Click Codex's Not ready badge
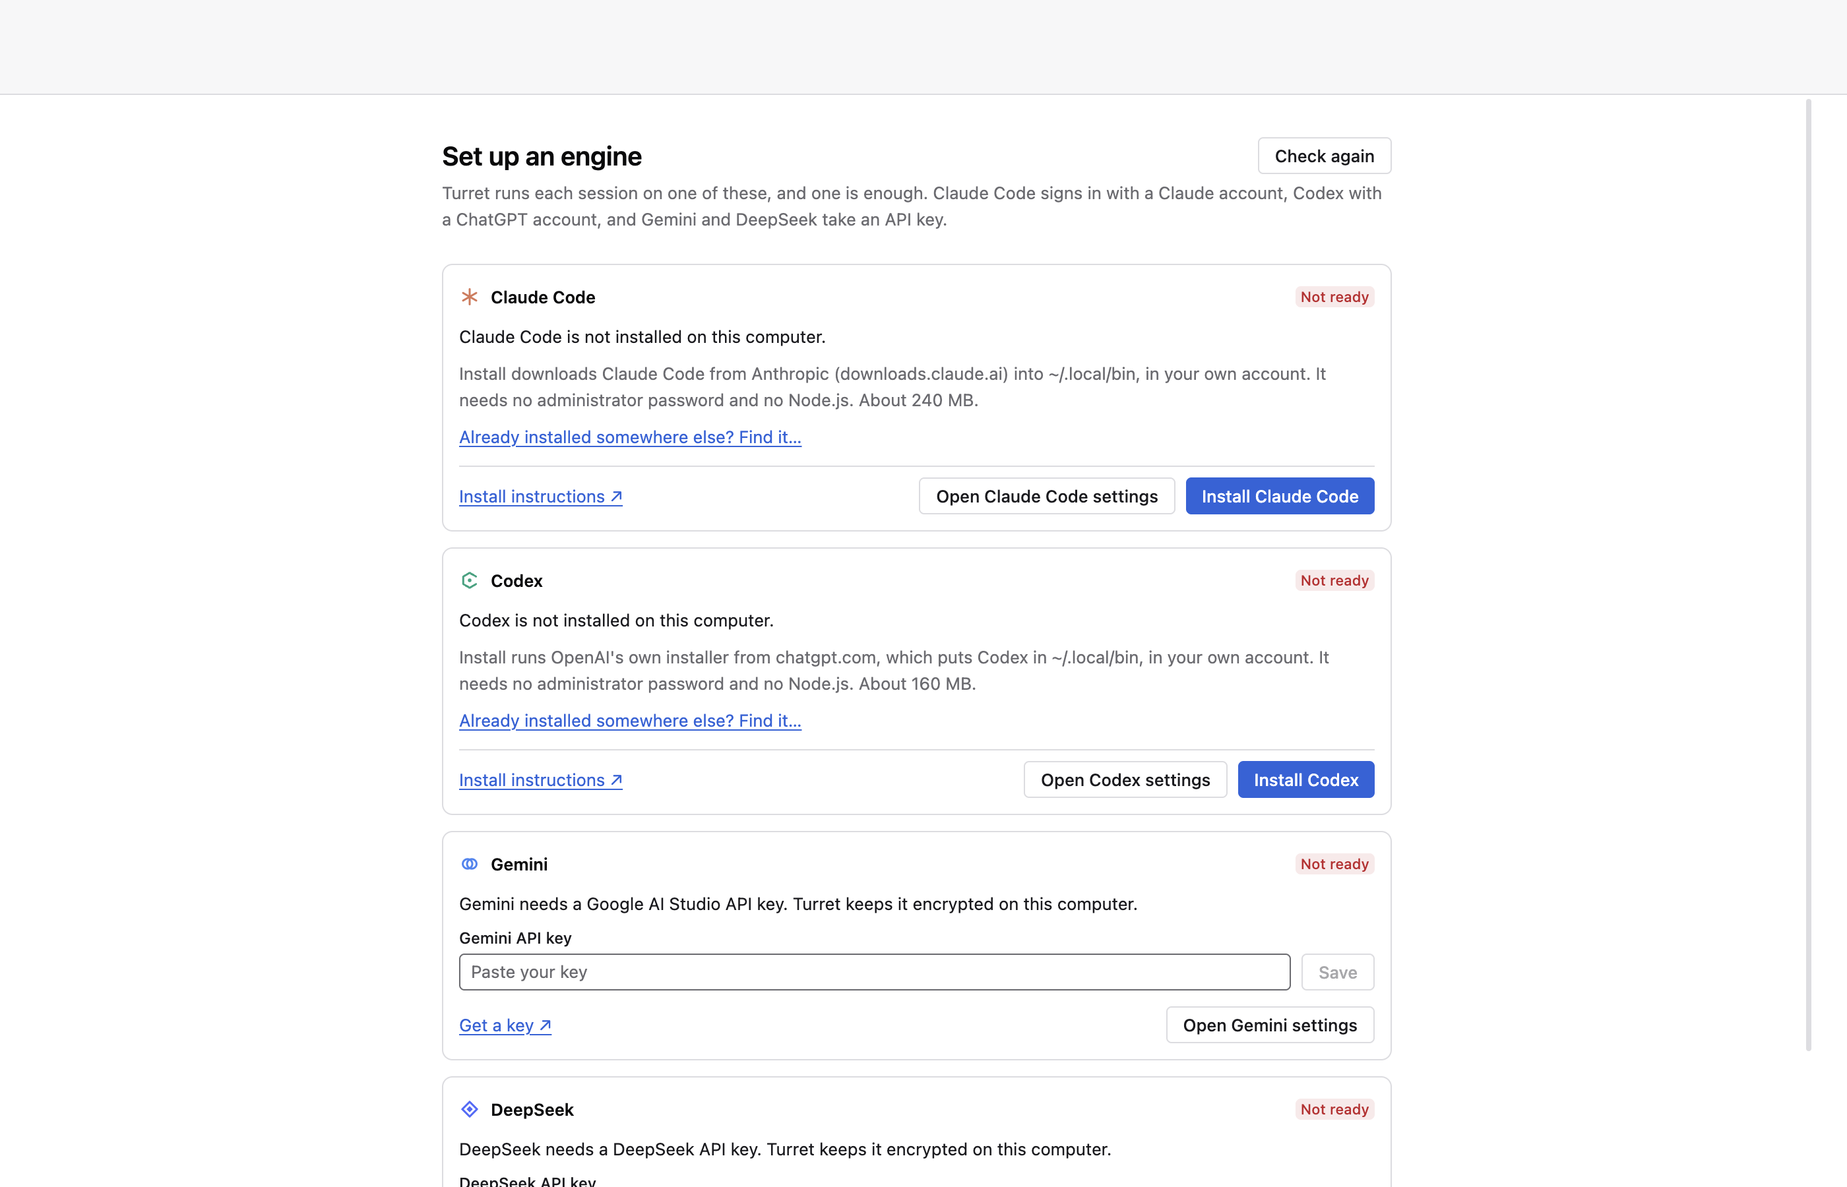The image size is (1847, 1187). pos(1334,580)
